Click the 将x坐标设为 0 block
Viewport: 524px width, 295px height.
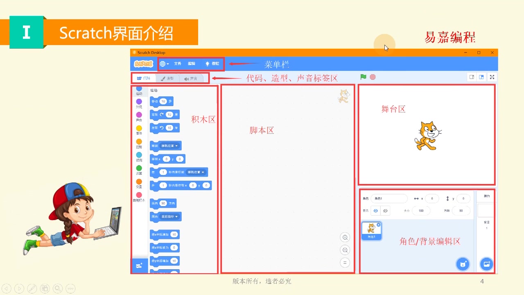[x=165, y=247]
